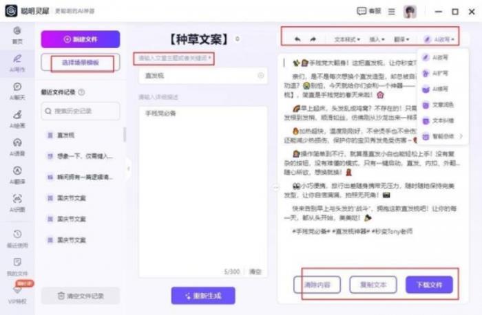Open the AI识图 image recognition tool
Screen dimensions: 482x315
(17, 204)
